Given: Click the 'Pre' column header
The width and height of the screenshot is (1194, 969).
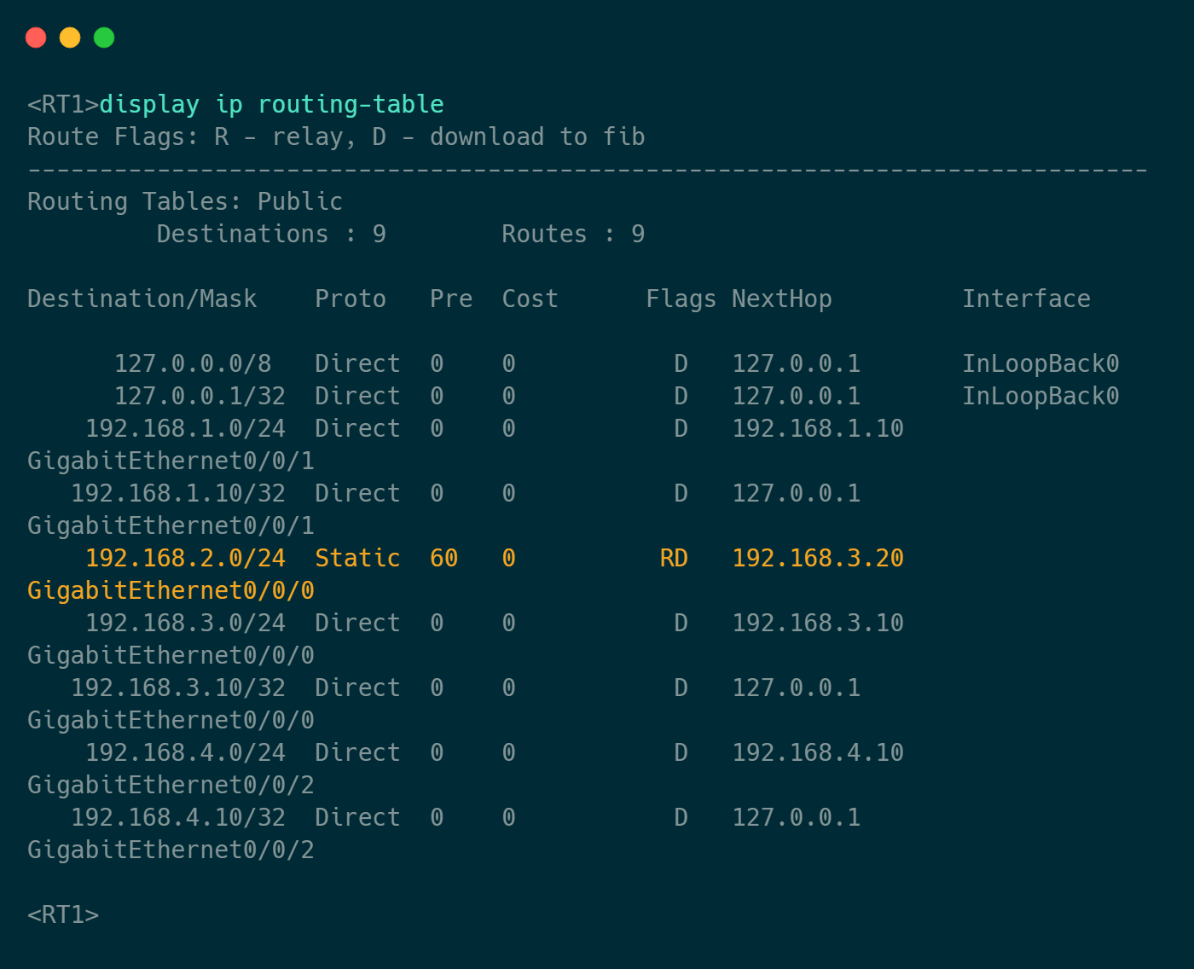Looking at the screenshot, I should point(450,299).
